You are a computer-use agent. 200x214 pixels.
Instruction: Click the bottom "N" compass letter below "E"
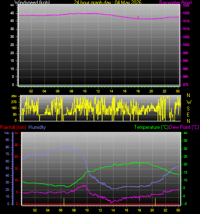188,121
